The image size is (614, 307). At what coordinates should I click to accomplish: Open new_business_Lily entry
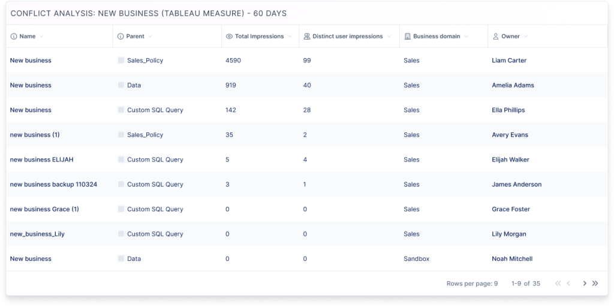(x=37, y=234)
